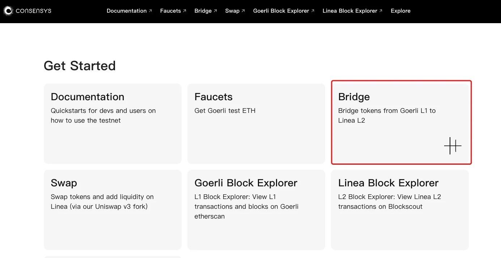Open the Documentation card under Get Started
The width and height of the screenshot is (501, 258).
click(x=112, y=123)
